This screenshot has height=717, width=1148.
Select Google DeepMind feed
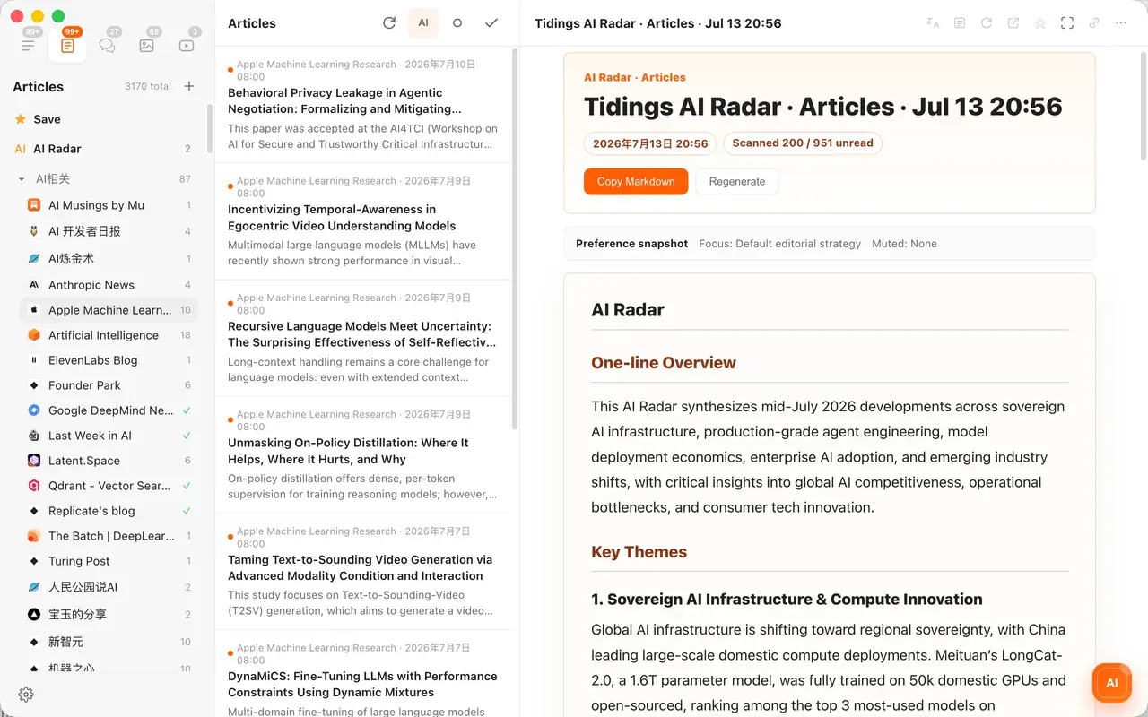(109, 410)
